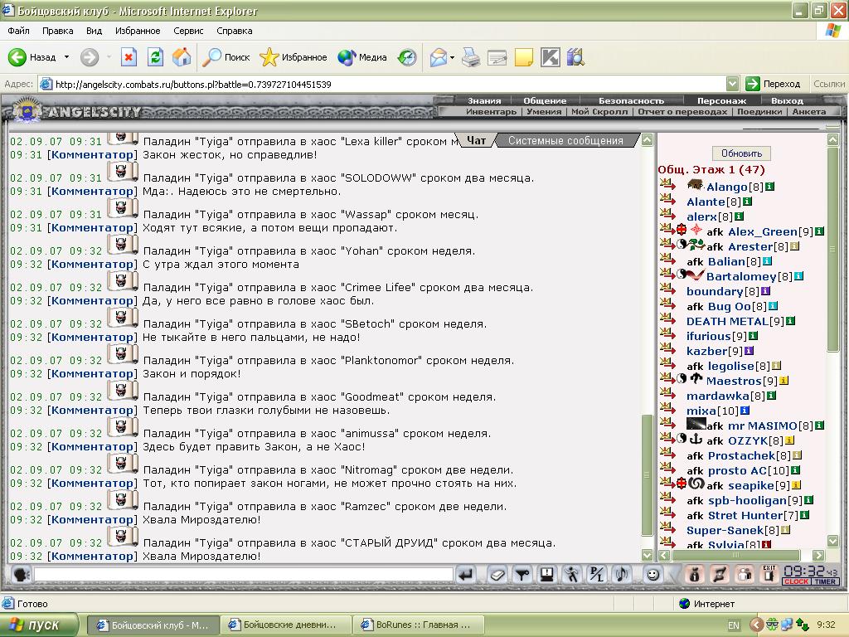Open the Справка menu

[x=235, y=31]
